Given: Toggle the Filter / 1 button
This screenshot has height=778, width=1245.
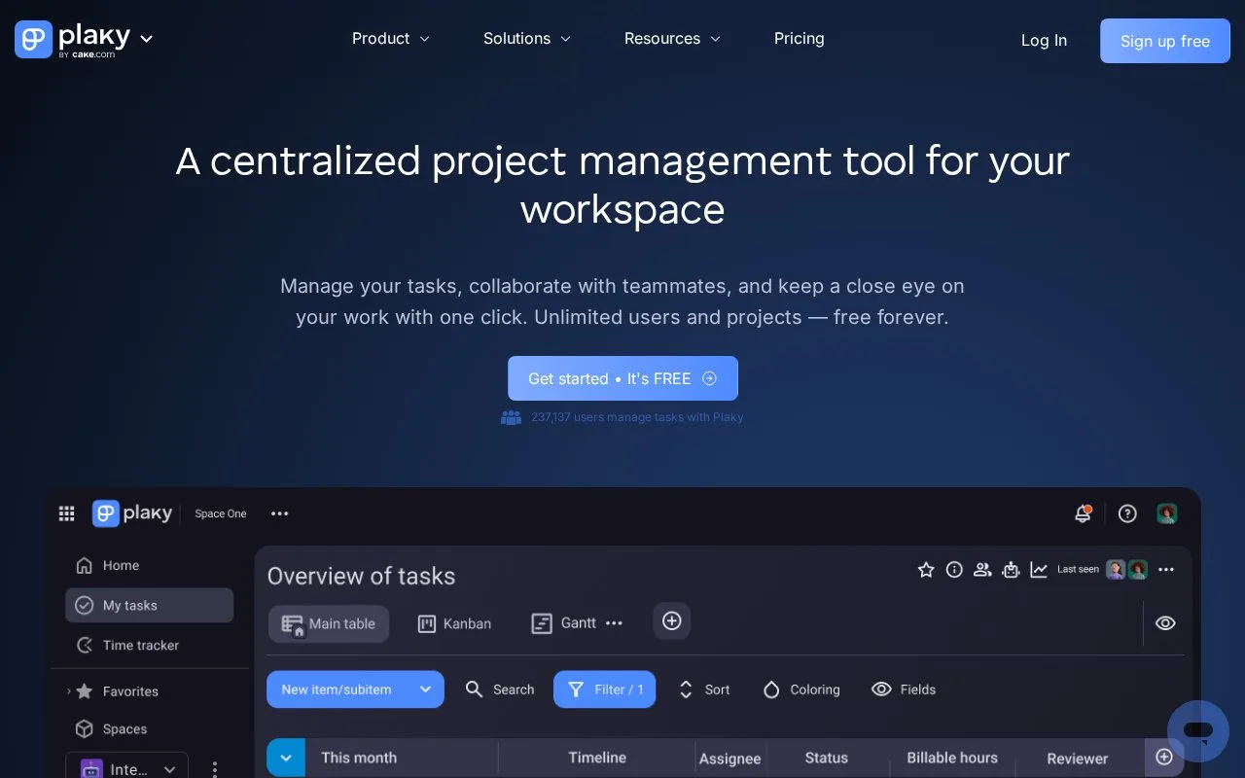Looking at the screenshot, I should pos(605,690).
